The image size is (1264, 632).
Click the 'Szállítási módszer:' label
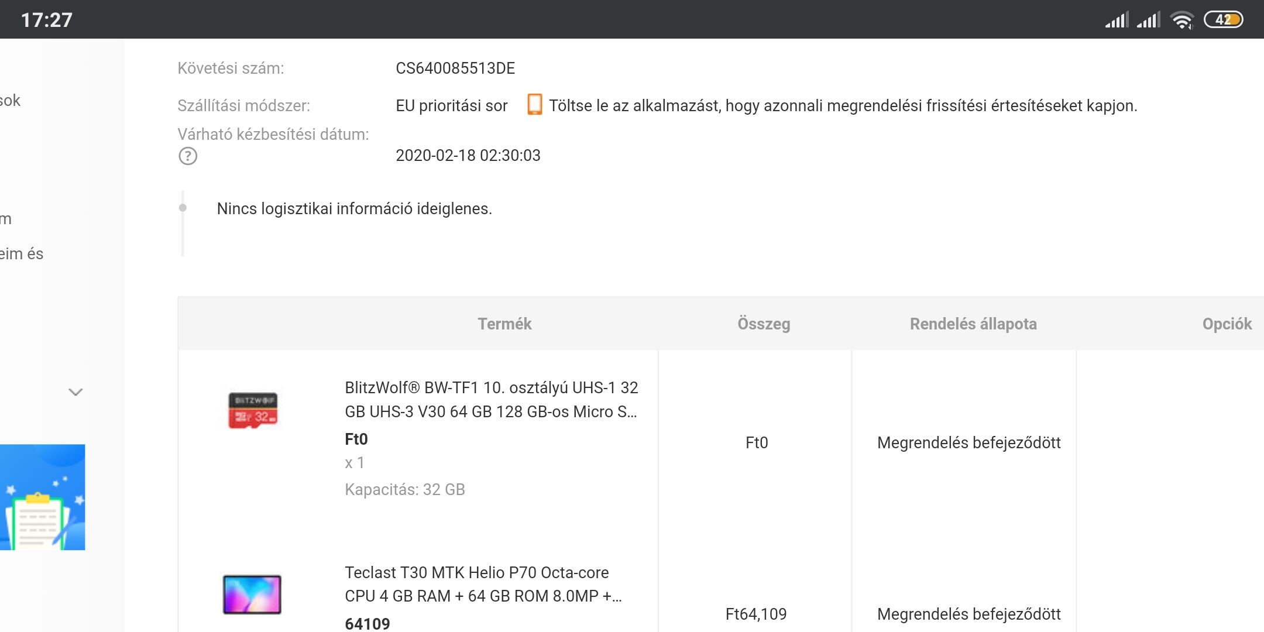click(x=243, y=106)
